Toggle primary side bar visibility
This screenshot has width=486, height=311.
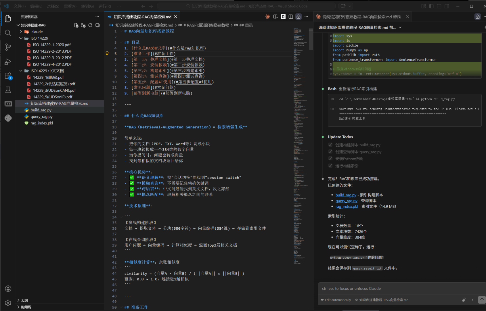431,6
